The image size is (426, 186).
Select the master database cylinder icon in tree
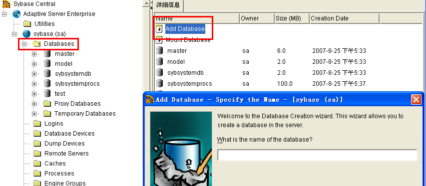pos(47,54)
